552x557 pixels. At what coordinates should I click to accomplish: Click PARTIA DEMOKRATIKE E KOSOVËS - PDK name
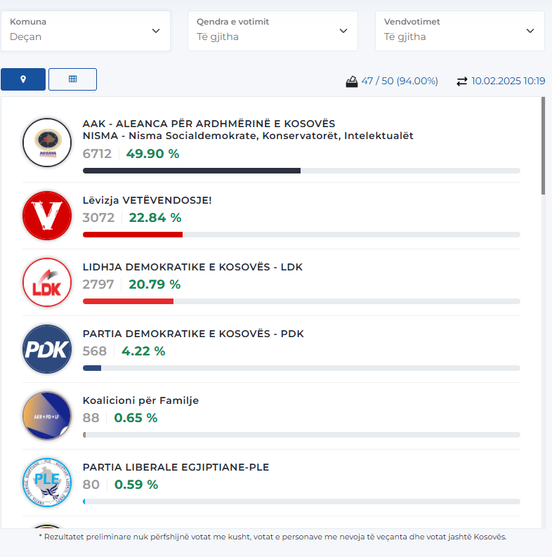point(193,334)
